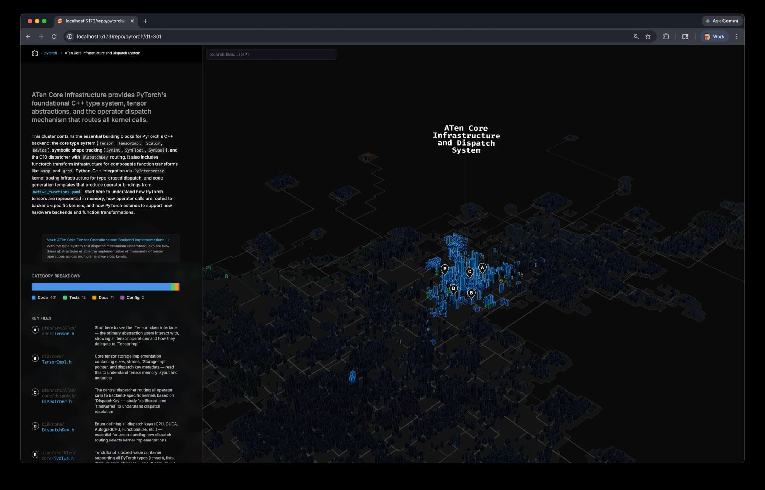Click map marker D on the code city

[454, 289]
